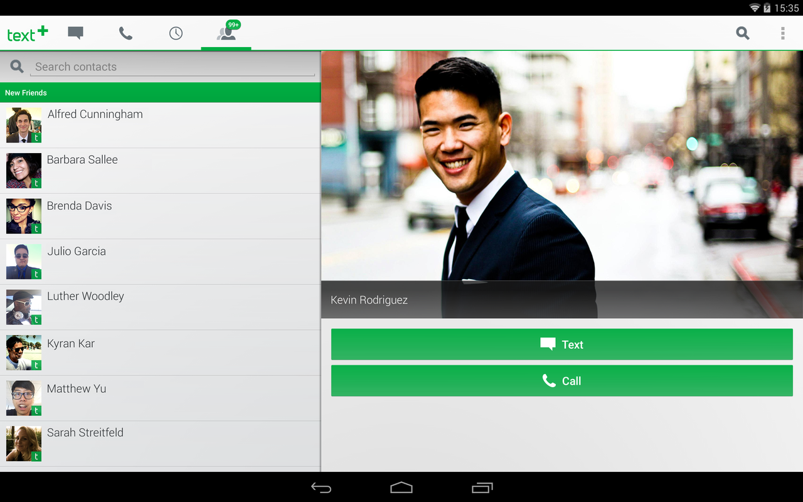Viewport: 803px width, 502px height.
Task: Tap the Android Home button
Action: (401, 488)
